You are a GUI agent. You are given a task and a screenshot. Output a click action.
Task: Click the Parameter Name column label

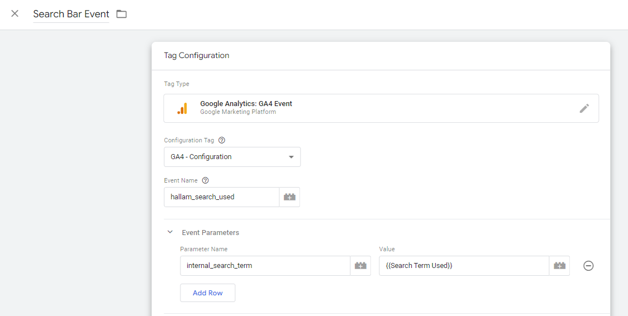(204, 249)
